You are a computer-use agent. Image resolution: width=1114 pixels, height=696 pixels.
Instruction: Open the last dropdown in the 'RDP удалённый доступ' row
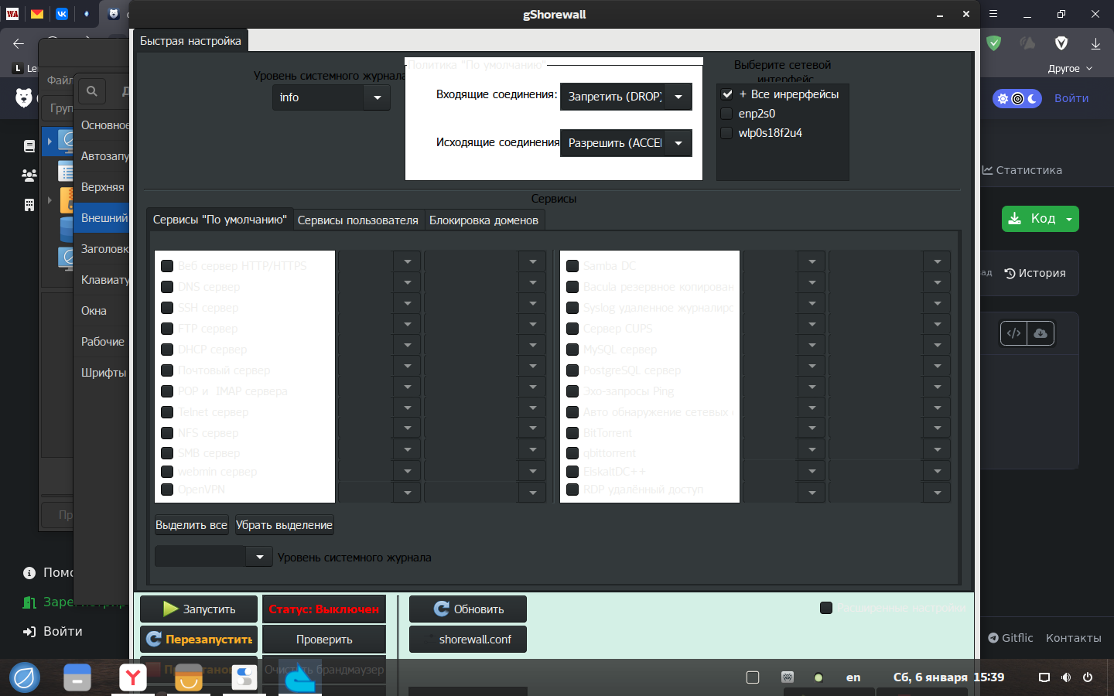click(890, 493)
